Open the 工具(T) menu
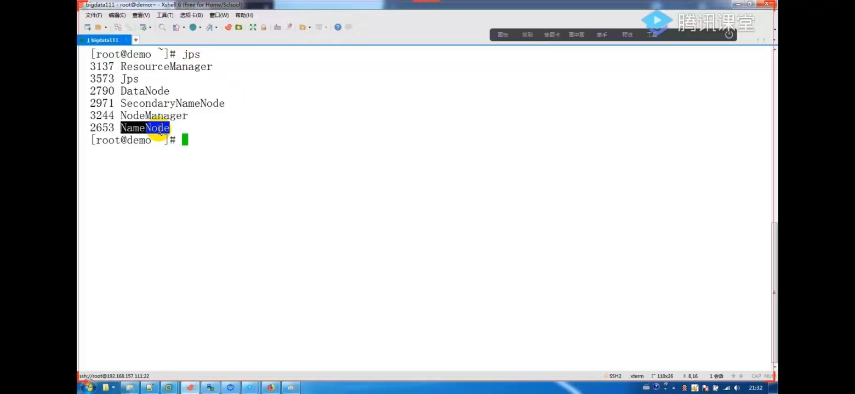 [x=165, y=15]
